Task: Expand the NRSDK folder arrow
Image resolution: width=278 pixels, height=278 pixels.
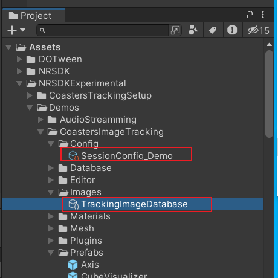Action: [19, 71]
